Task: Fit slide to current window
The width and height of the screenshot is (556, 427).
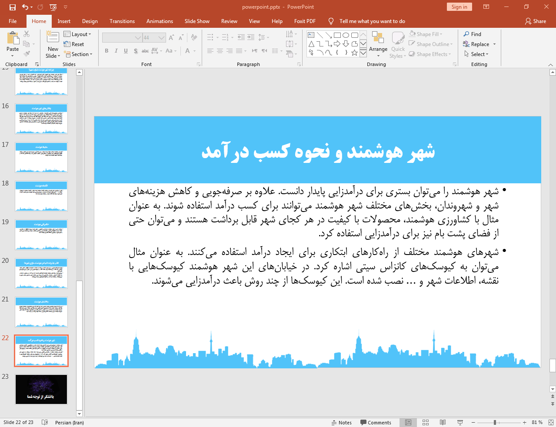Action: point(551,423)
